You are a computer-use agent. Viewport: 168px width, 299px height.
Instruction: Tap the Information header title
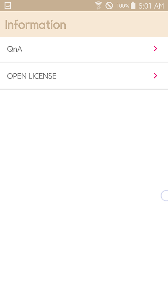tap(35, 25)
